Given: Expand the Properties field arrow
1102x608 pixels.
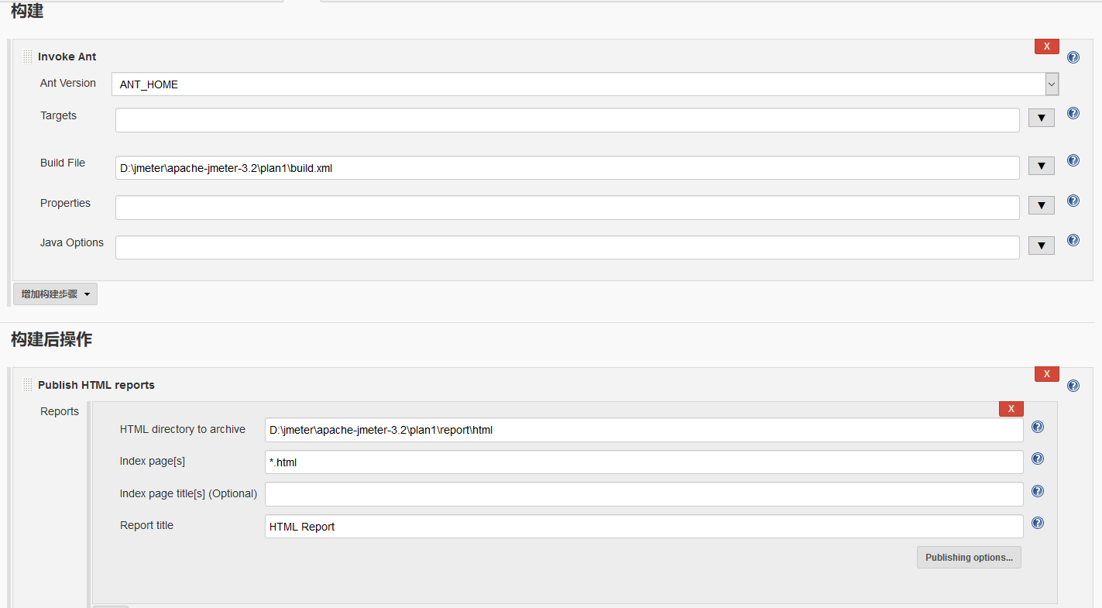Looking at the screenshot, I should point(1041,205).
